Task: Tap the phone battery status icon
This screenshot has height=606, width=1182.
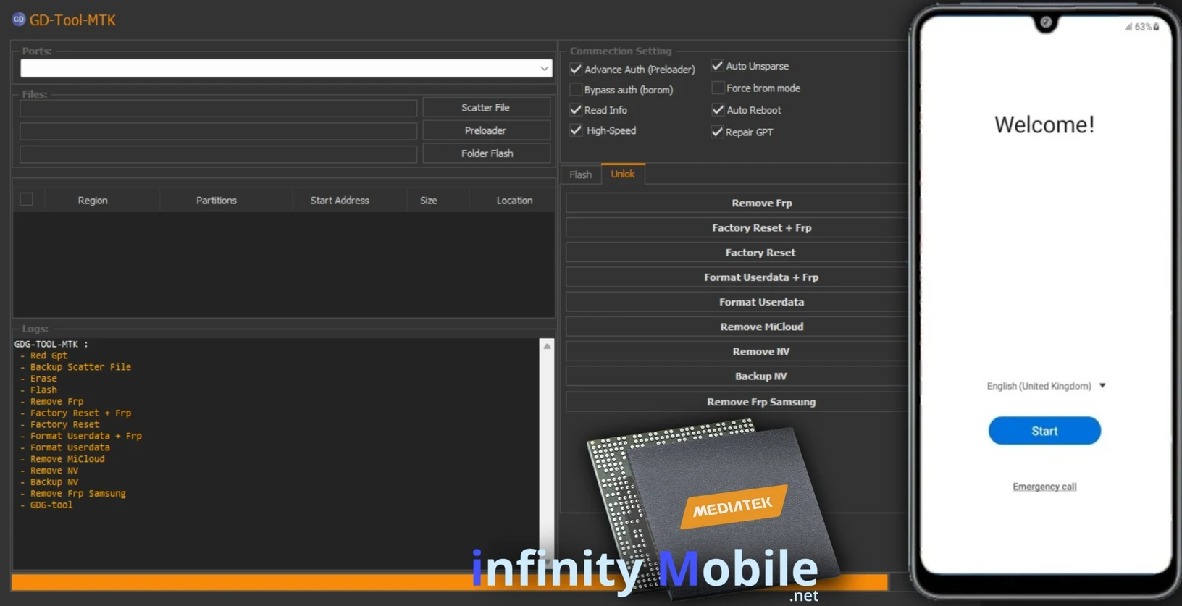Action: (x=1157, y=27)
